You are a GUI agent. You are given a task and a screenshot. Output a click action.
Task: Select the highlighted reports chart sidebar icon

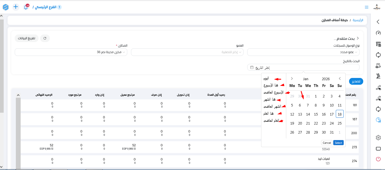coord(378,120)
